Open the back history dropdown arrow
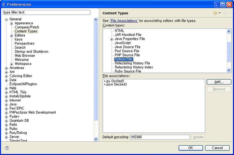Screen dimensions: 234x155 click(x=220, y=13)
